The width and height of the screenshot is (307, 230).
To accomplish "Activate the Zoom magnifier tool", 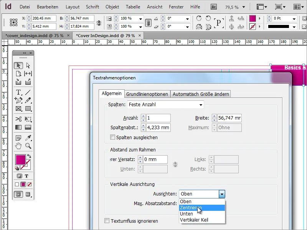I will [x=28, y=146].
